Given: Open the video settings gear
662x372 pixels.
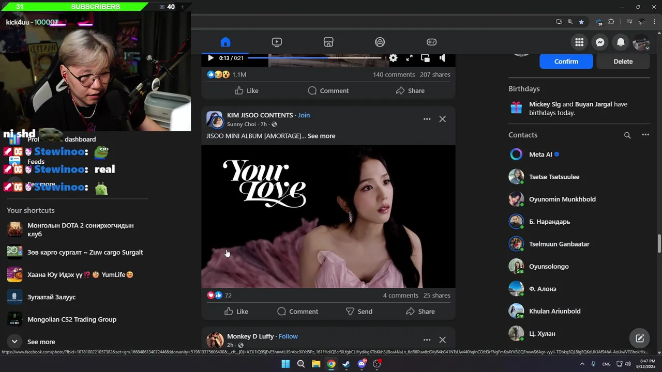Looking at the screenshot, I should click(x=393, y=58).
